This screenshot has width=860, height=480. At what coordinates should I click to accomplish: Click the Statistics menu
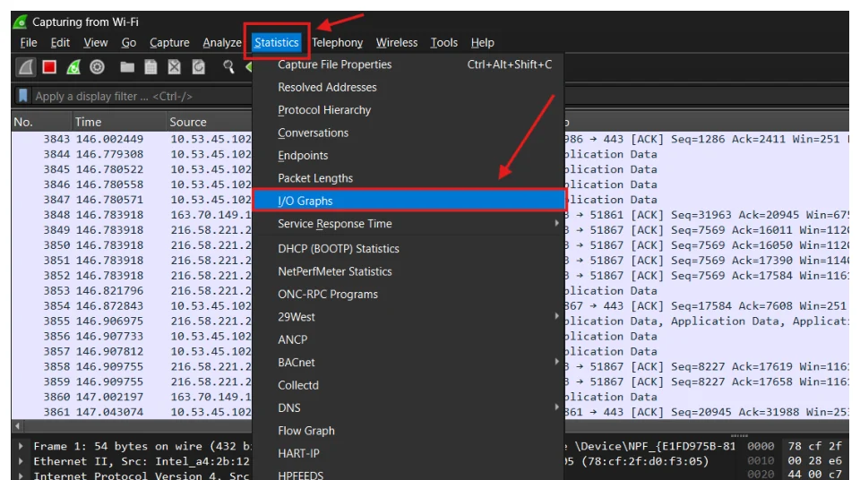(277, 43)
